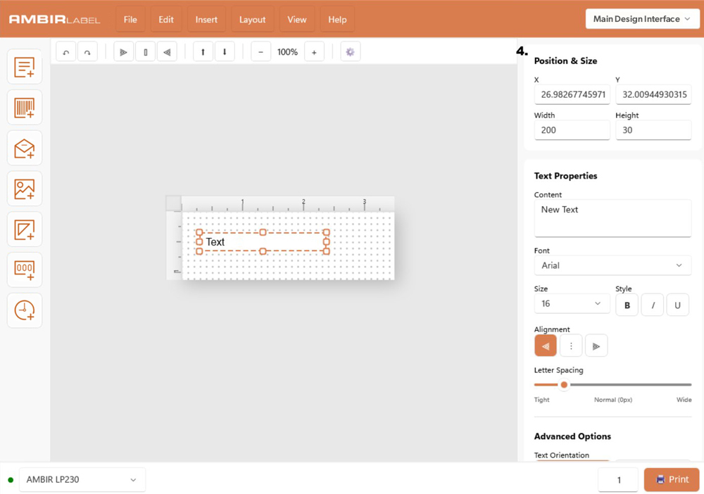Click the top-center handle of text box

(x=263, y=232)
